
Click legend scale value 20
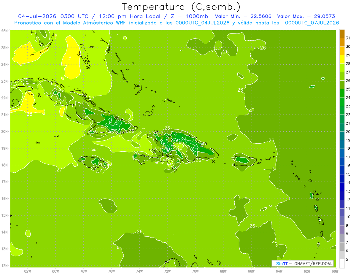[348, 132]
